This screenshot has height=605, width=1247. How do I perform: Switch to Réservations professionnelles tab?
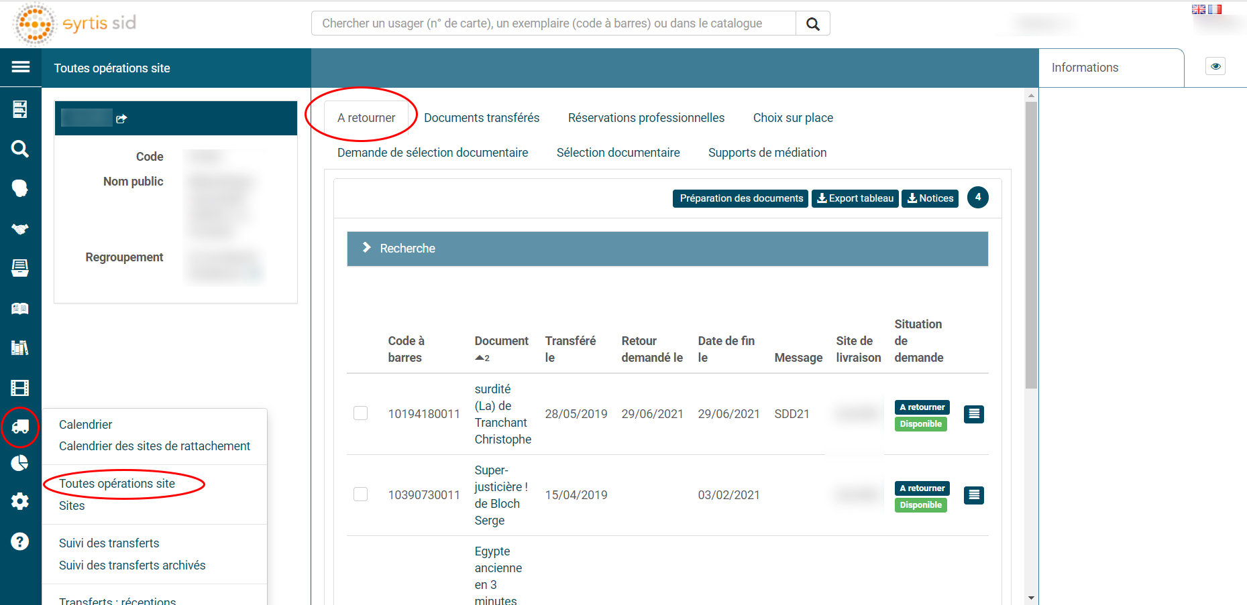click(646, 118)
